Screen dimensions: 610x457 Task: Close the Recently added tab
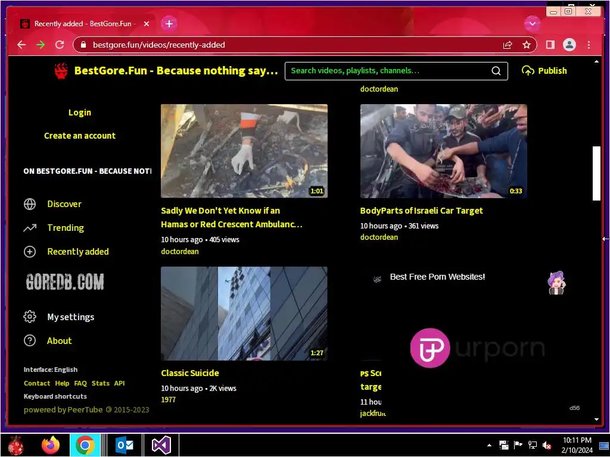pyautogui.click(x=147, y=24)
